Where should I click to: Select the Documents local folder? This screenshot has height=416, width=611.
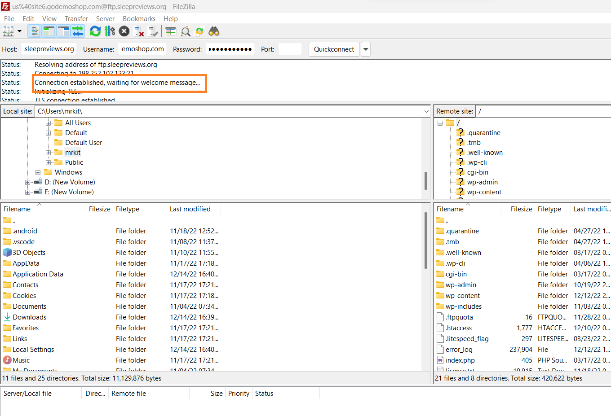pos(29,307)
